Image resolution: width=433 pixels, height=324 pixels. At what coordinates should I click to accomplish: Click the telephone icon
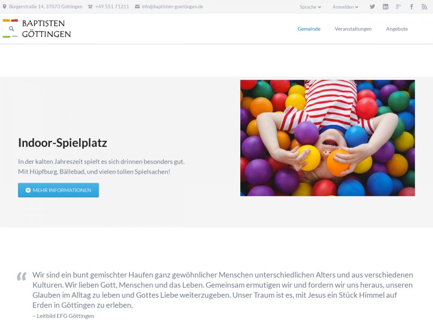point(90,6)
